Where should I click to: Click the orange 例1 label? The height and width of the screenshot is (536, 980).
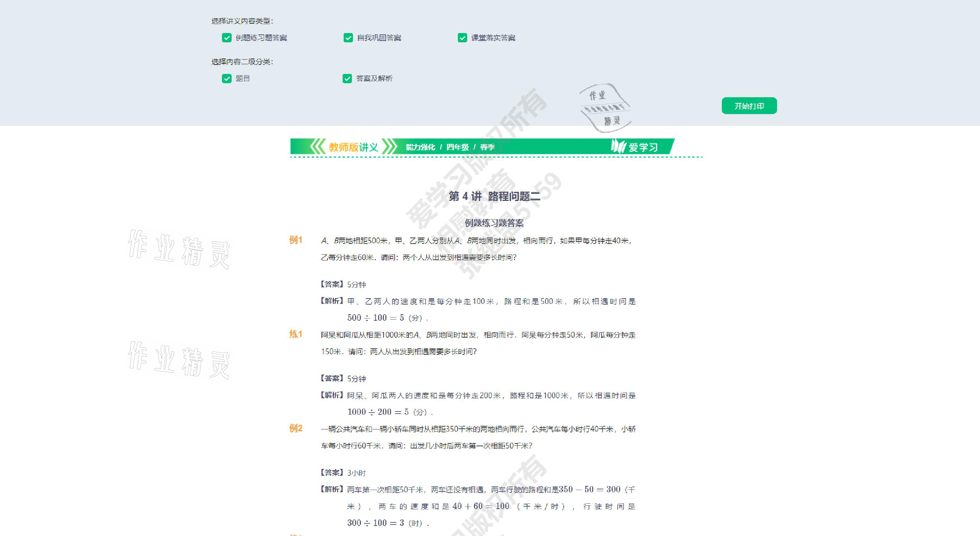click(x=296, y=240)
